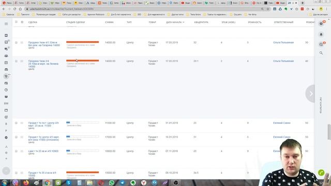Sort by the Дата начала column header
The image size is (331, 186).
pyautogui.click(x=175, y=22)
